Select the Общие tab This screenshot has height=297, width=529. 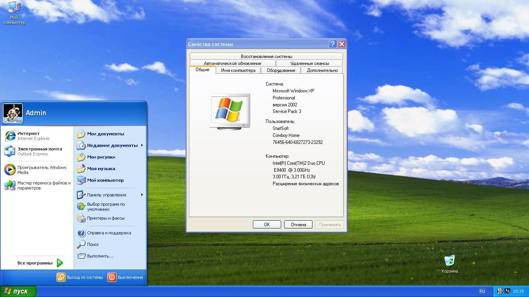[x=203, y=70]
